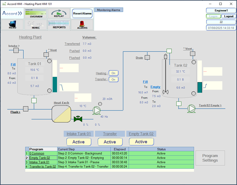This screenshot has height=185, width=237.
Task: Open Program Settings panel
Action: (210, 158)
